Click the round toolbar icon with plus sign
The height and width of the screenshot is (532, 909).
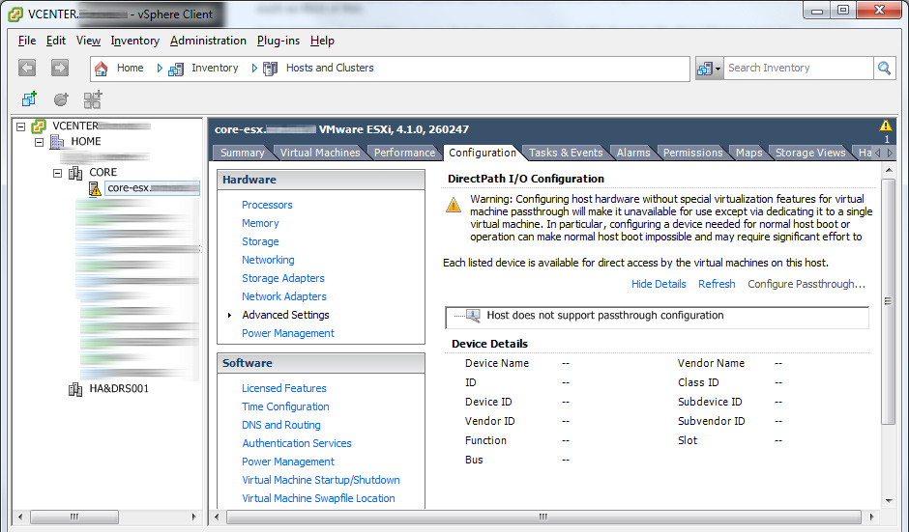coord(61,99)
